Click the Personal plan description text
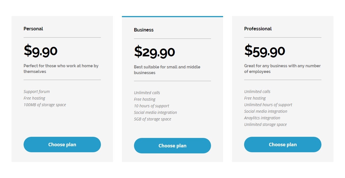 point(61,69)
